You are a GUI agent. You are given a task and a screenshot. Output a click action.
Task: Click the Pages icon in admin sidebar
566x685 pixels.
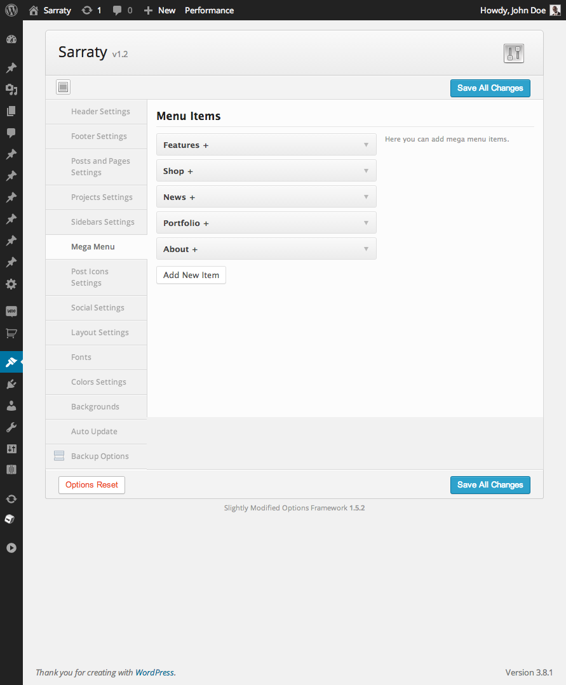coord(11,111)
